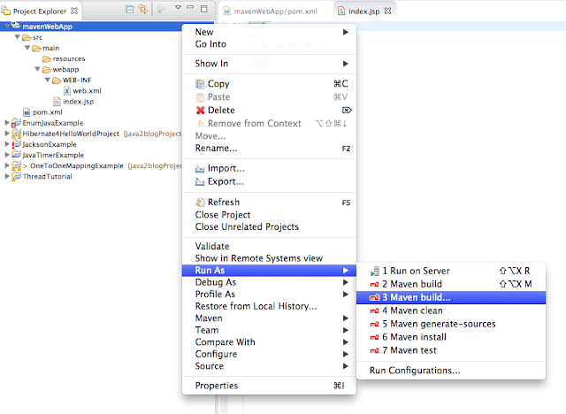Image resolution: width=566 pixels, height=414 pixels.
Task: Open the Team submenu
Action: pyautogui.click(x=269, y=330)
